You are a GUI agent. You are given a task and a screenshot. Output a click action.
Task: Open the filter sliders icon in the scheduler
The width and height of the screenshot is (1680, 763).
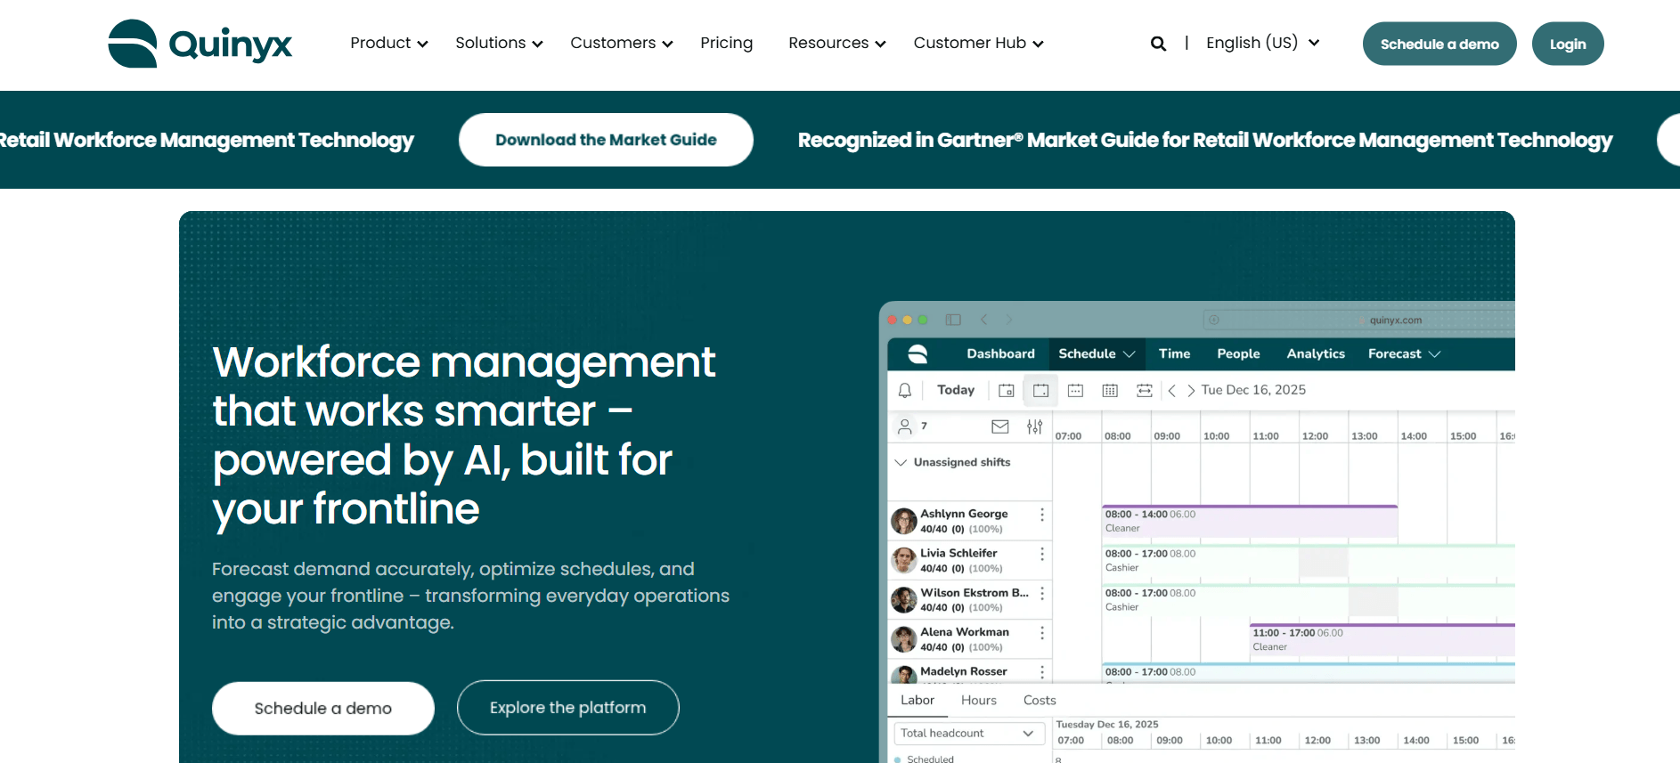pyautogui.click(x=1034, y=426)
